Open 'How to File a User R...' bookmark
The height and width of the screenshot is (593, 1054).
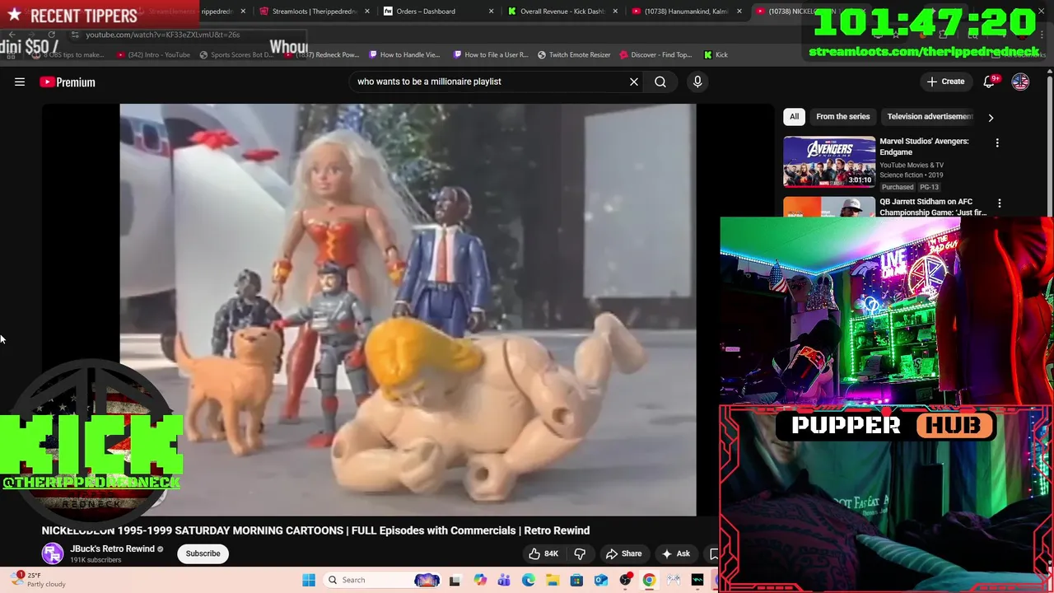[489, 54]
